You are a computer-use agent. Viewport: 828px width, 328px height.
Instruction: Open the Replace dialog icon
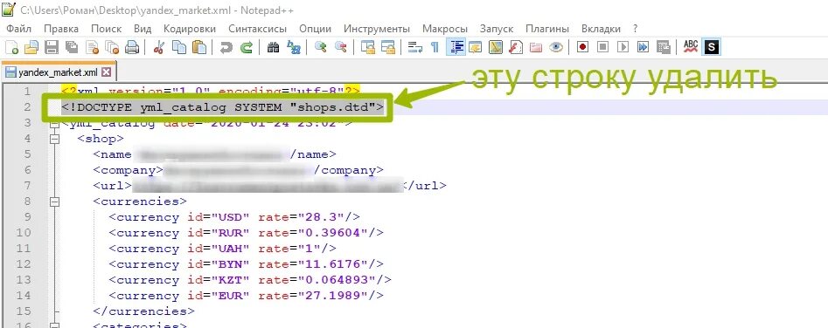coord(293,47)
